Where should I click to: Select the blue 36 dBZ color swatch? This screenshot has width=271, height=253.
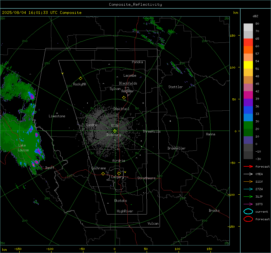pyautogui.click(x=248, y=110)
